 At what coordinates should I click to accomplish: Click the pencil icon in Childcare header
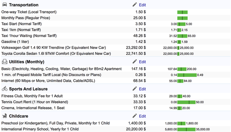coord(135,116)
